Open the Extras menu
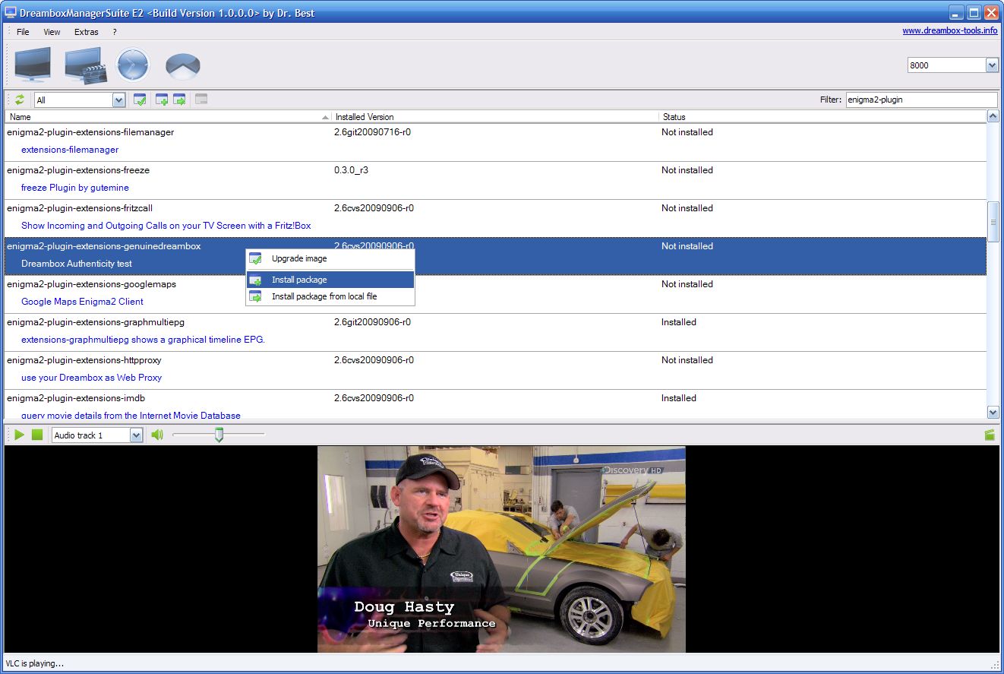Image resolution: width=1004 pixels, height=674 pixels. point(86,32)
